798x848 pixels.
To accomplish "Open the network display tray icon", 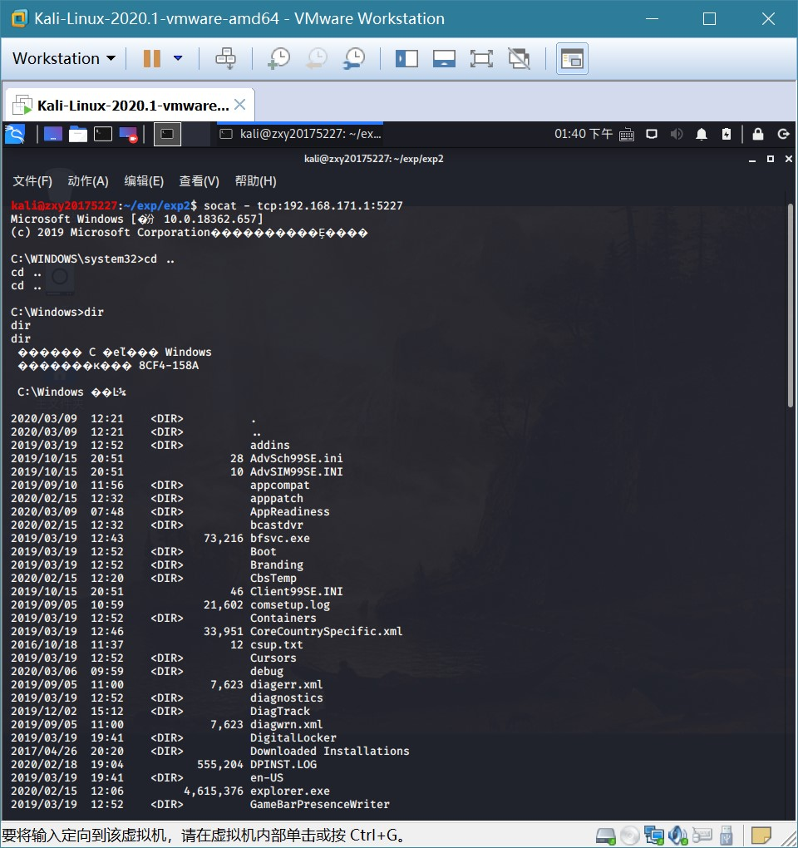I will coord(652,134).
